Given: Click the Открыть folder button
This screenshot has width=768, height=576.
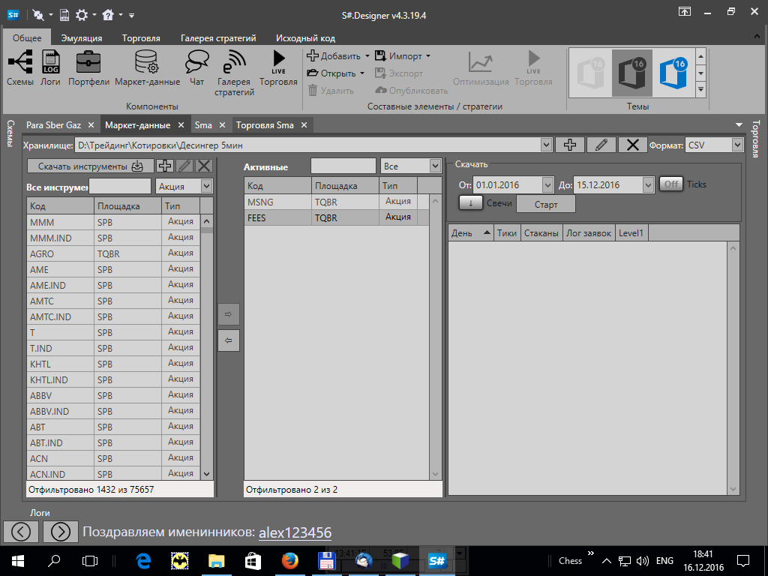Looking at the screenshot, I should (335, 73).
